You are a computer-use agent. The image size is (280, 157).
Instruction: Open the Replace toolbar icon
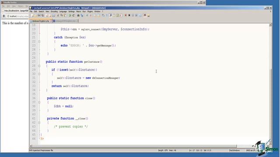[82, 16]
